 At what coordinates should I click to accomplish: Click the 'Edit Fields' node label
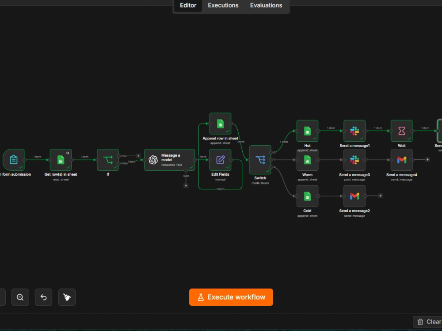click(x=220, y=174)
